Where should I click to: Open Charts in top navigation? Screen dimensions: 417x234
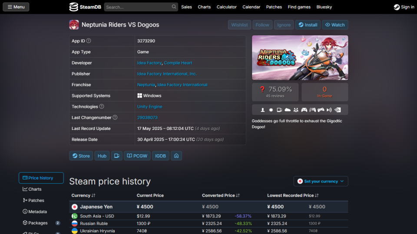tap(204, 7)
